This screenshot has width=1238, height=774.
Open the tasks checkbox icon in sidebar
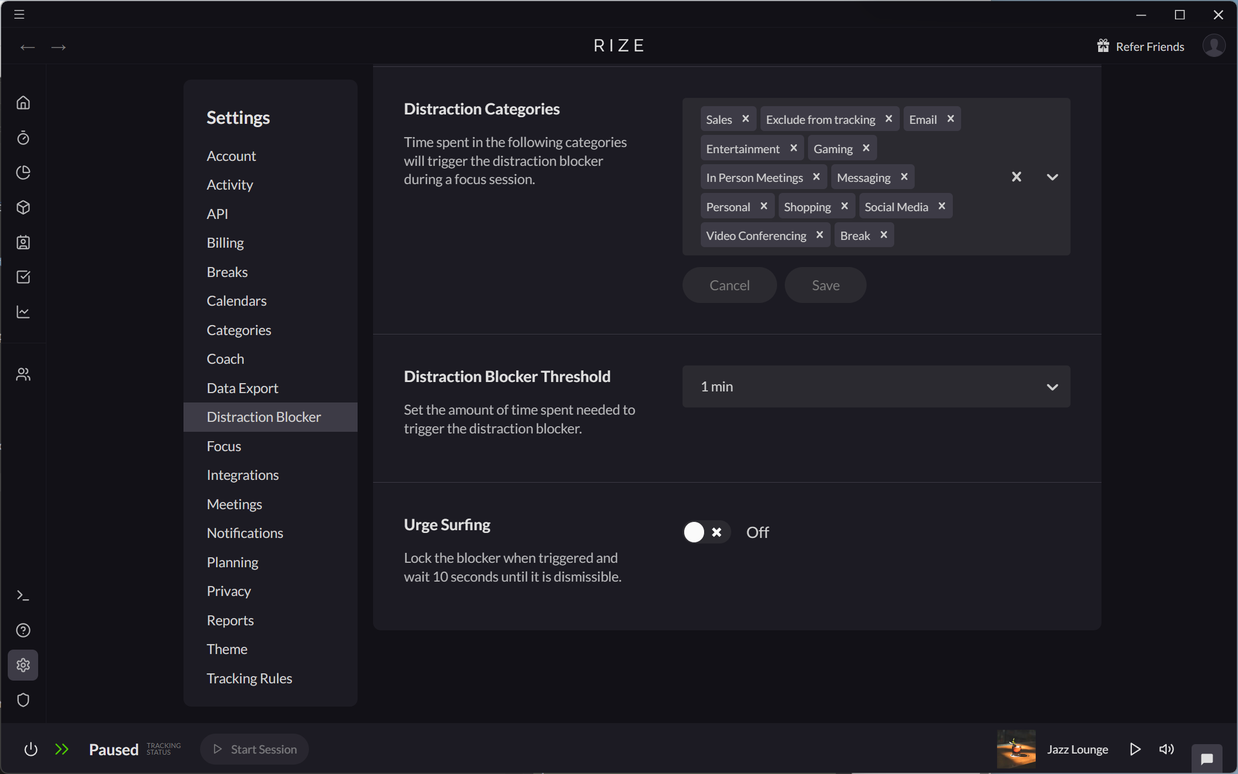coord(23,277)
